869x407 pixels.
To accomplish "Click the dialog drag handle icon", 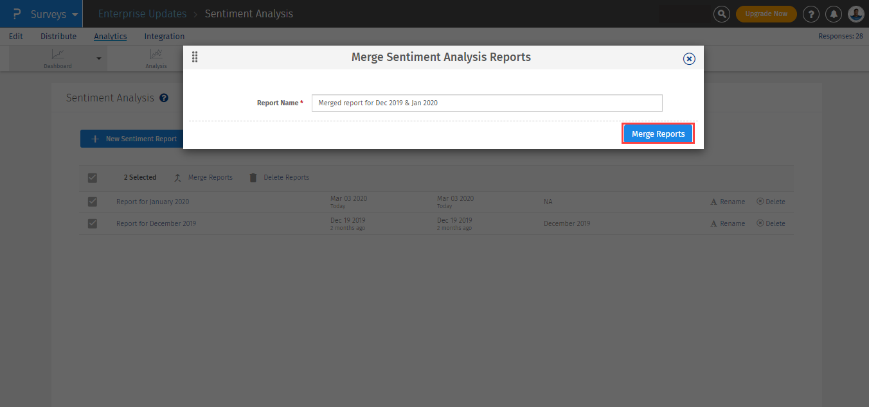I will point(195,57).
